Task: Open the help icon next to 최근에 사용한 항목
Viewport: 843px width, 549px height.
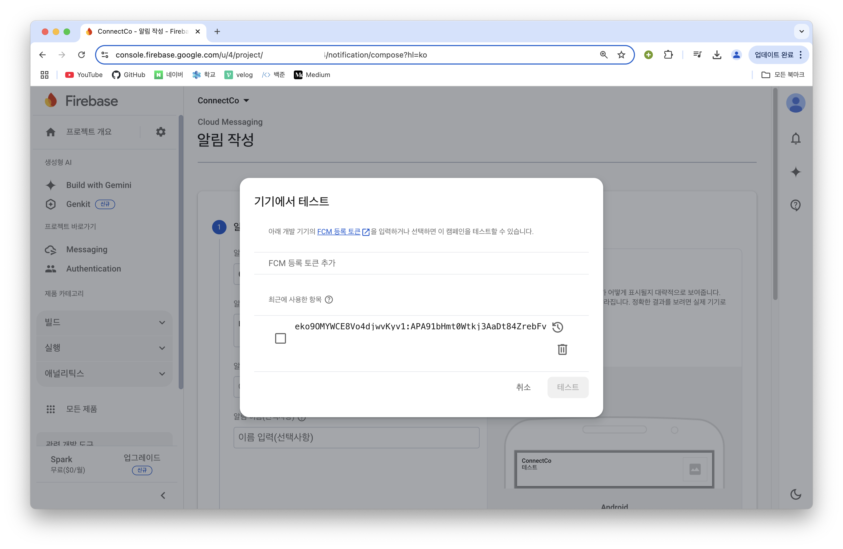Action: [329, 300]
